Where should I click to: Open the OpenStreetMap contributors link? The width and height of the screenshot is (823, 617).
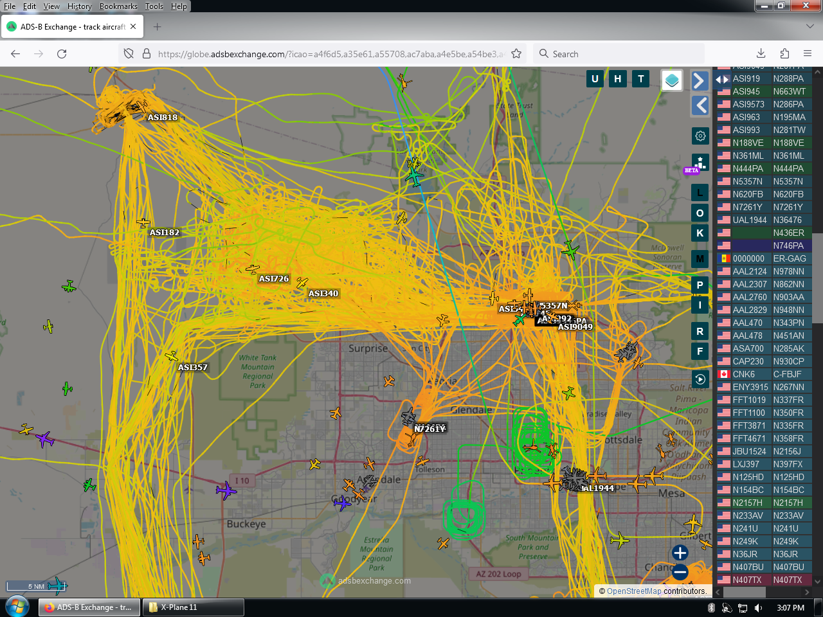click(633, 591)
